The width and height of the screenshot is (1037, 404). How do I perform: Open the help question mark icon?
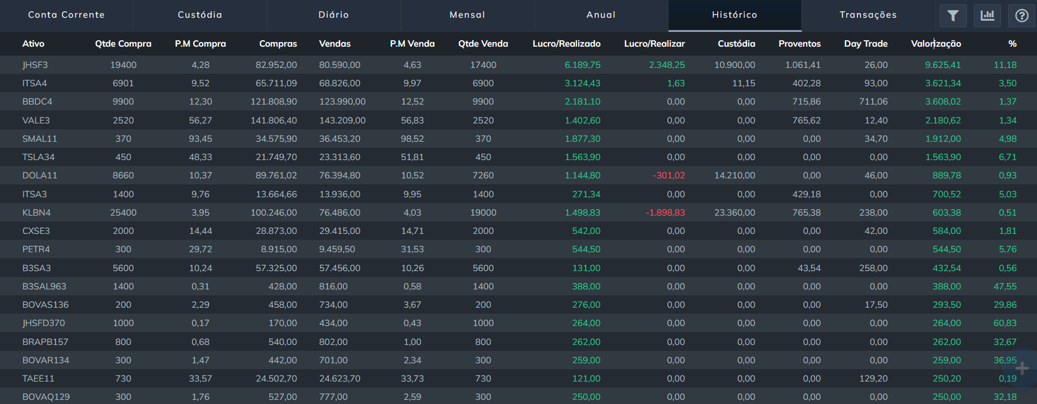pos(1022,15)
